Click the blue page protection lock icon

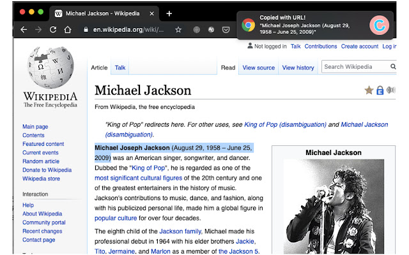[x=380, y=91]
